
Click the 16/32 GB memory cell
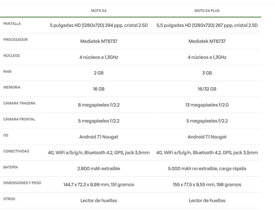coord(207,89)
